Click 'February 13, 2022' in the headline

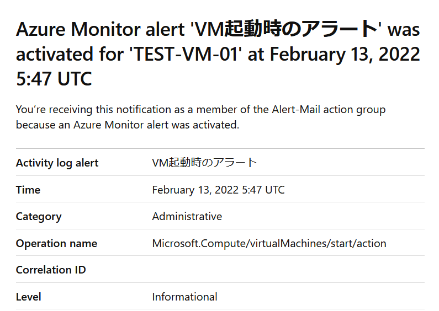345,54
